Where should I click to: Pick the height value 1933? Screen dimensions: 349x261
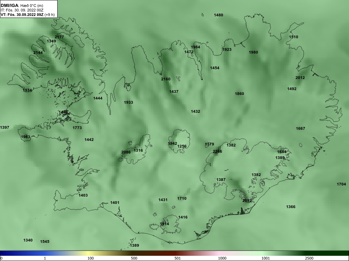[128, 103]
